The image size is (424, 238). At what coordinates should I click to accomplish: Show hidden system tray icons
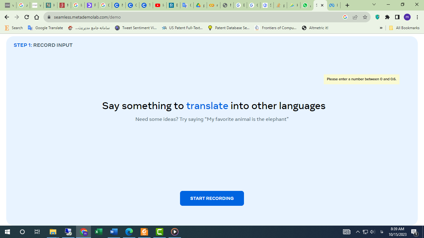[358, 232]
